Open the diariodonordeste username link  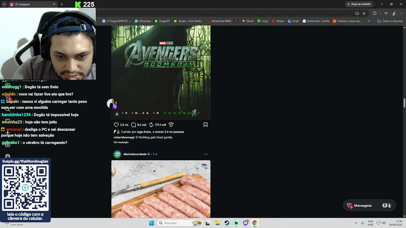[135, 154]
